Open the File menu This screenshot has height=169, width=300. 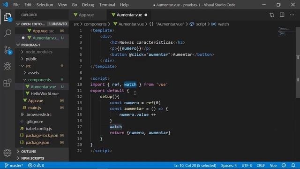tap(16, 5)
